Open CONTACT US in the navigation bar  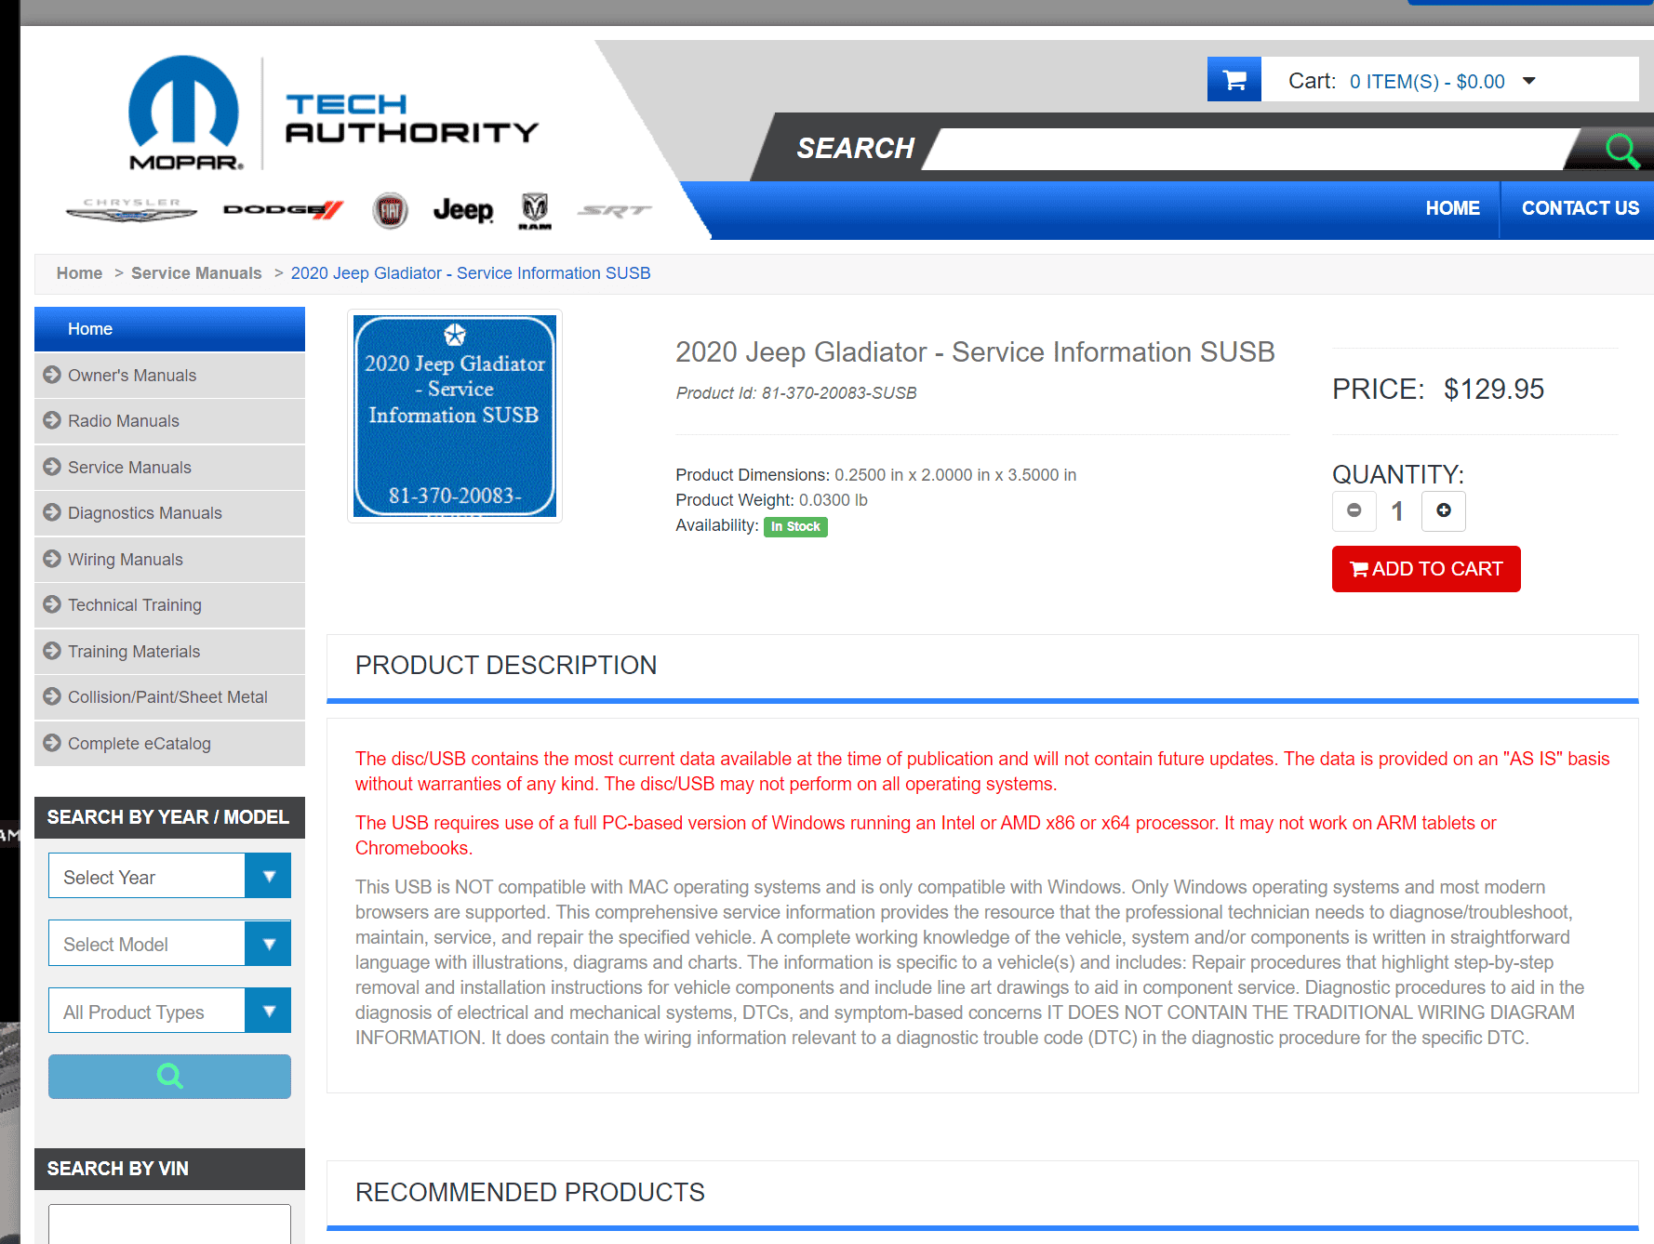[1580, 208]
